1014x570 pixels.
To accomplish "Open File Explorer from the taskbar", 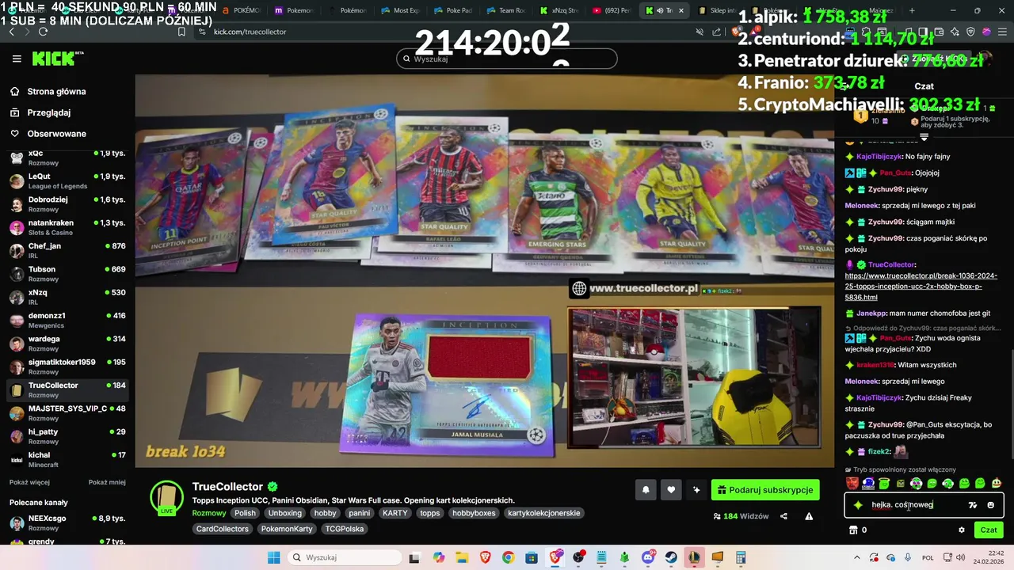I will 462,557.
